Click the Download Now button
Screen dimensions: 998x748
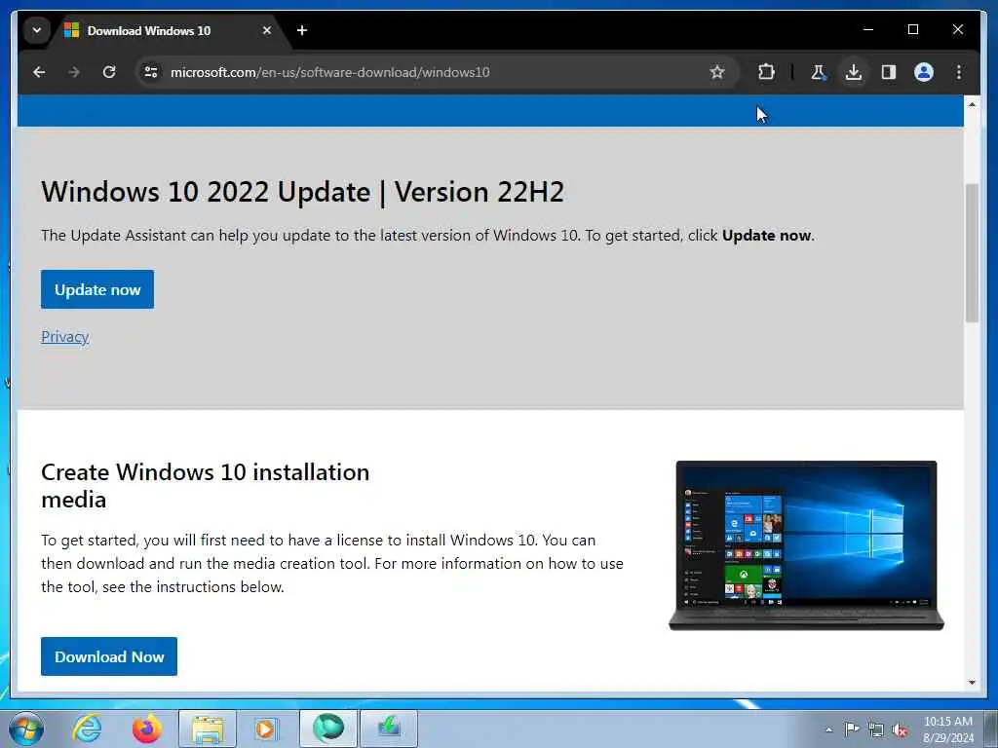point(109,656)
